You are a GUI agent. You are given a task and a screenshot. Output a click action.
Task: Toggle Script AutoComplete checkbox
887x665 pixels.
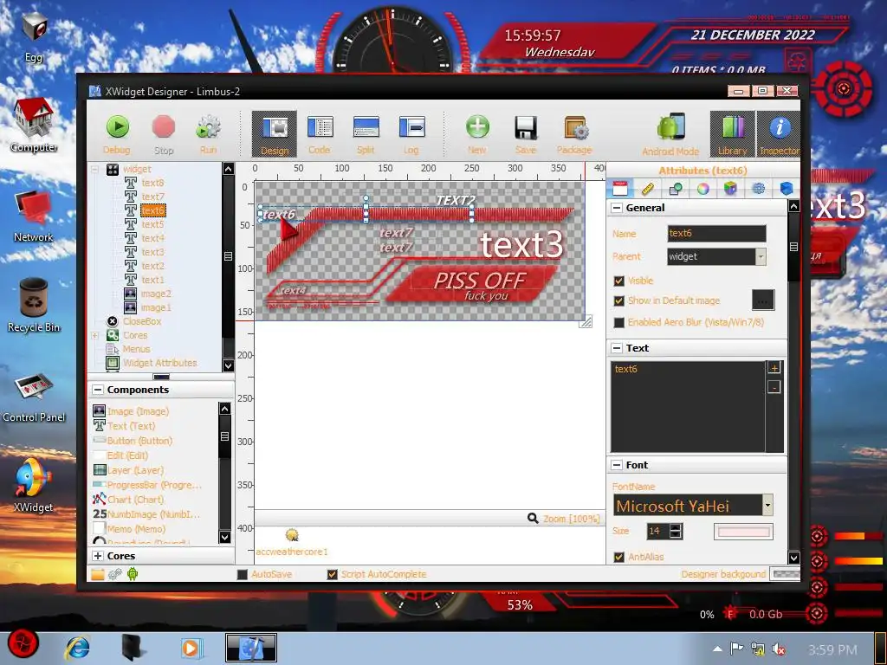click(x=332, y=575)
